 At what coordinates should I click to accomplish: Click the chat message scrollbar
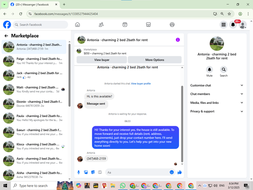tap(182, 124)
